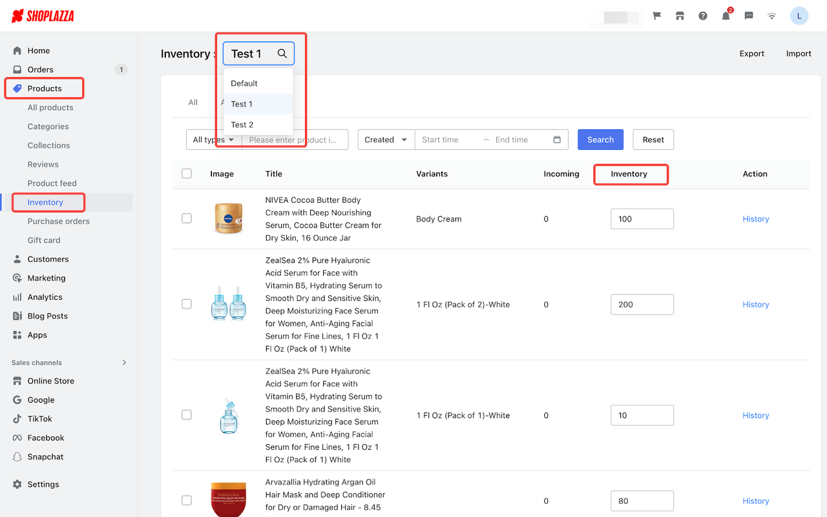The image size is (827, 517).
Task: Click the Start time date field
Action: 449,140
